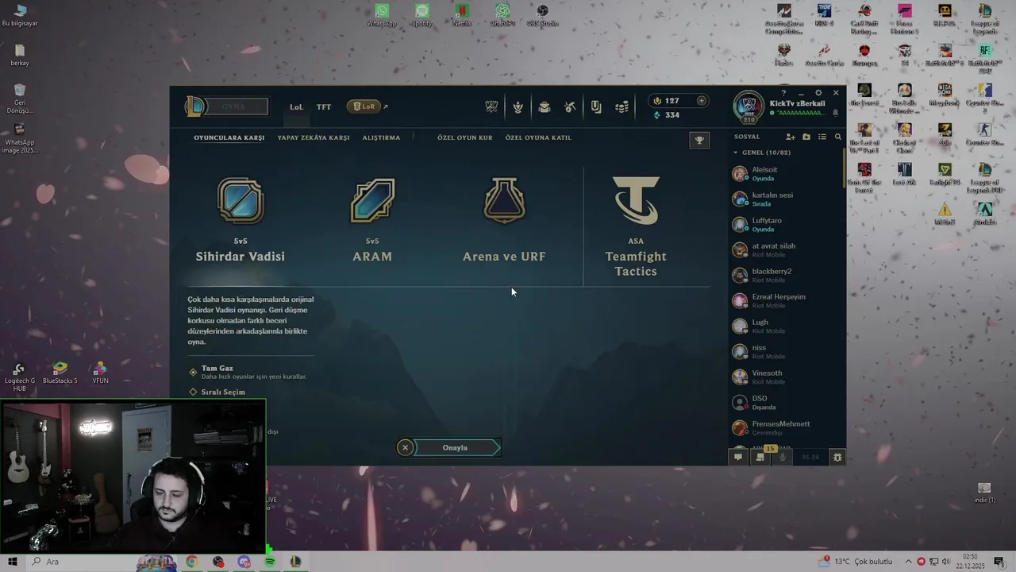Open chat with friend Luffytaro
Viewport: 1016px width, 572px height.
coord(786,224)
